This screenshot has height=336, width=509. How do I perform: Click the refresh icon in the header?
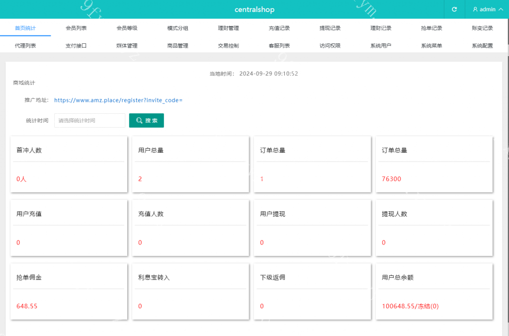pyautogui.click(x=454, y=9)
